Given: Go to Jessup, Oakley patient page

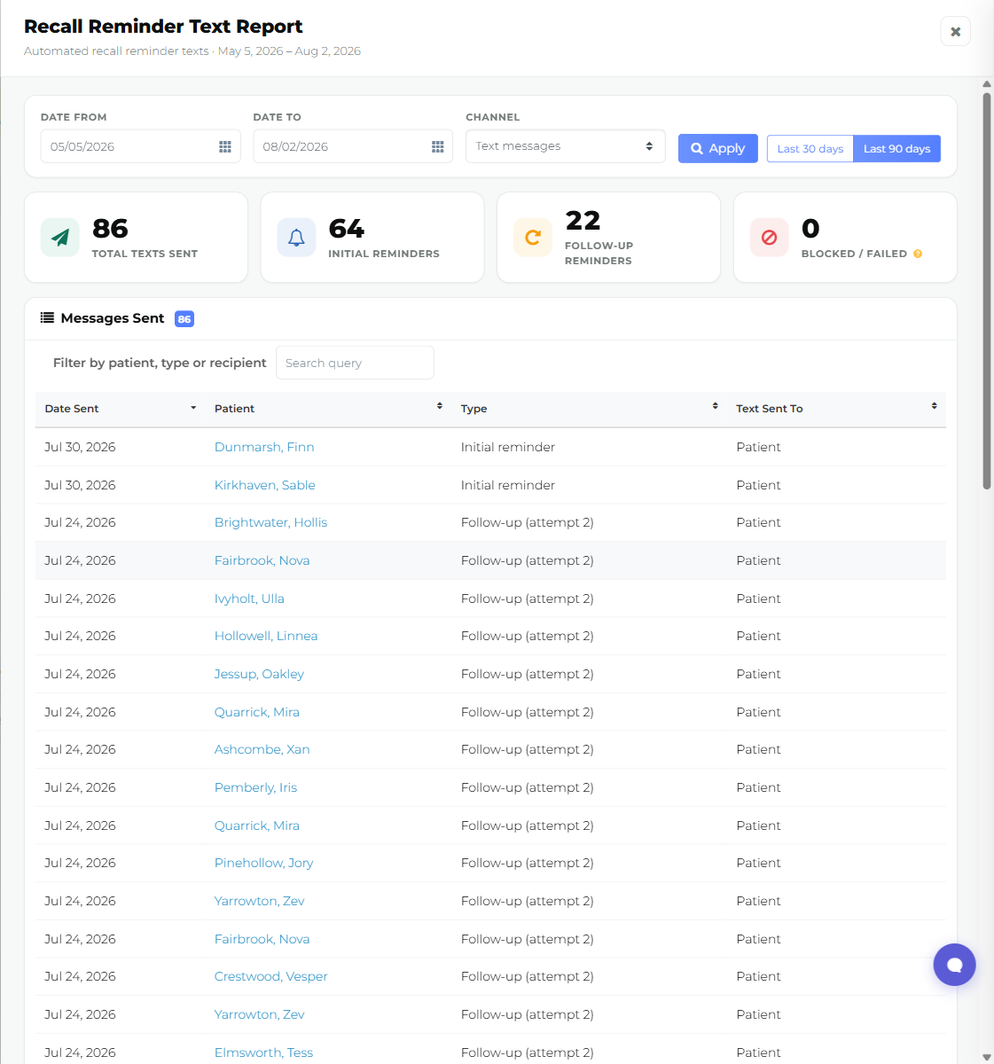Looking at the screenshot, I should pos(259,674).
